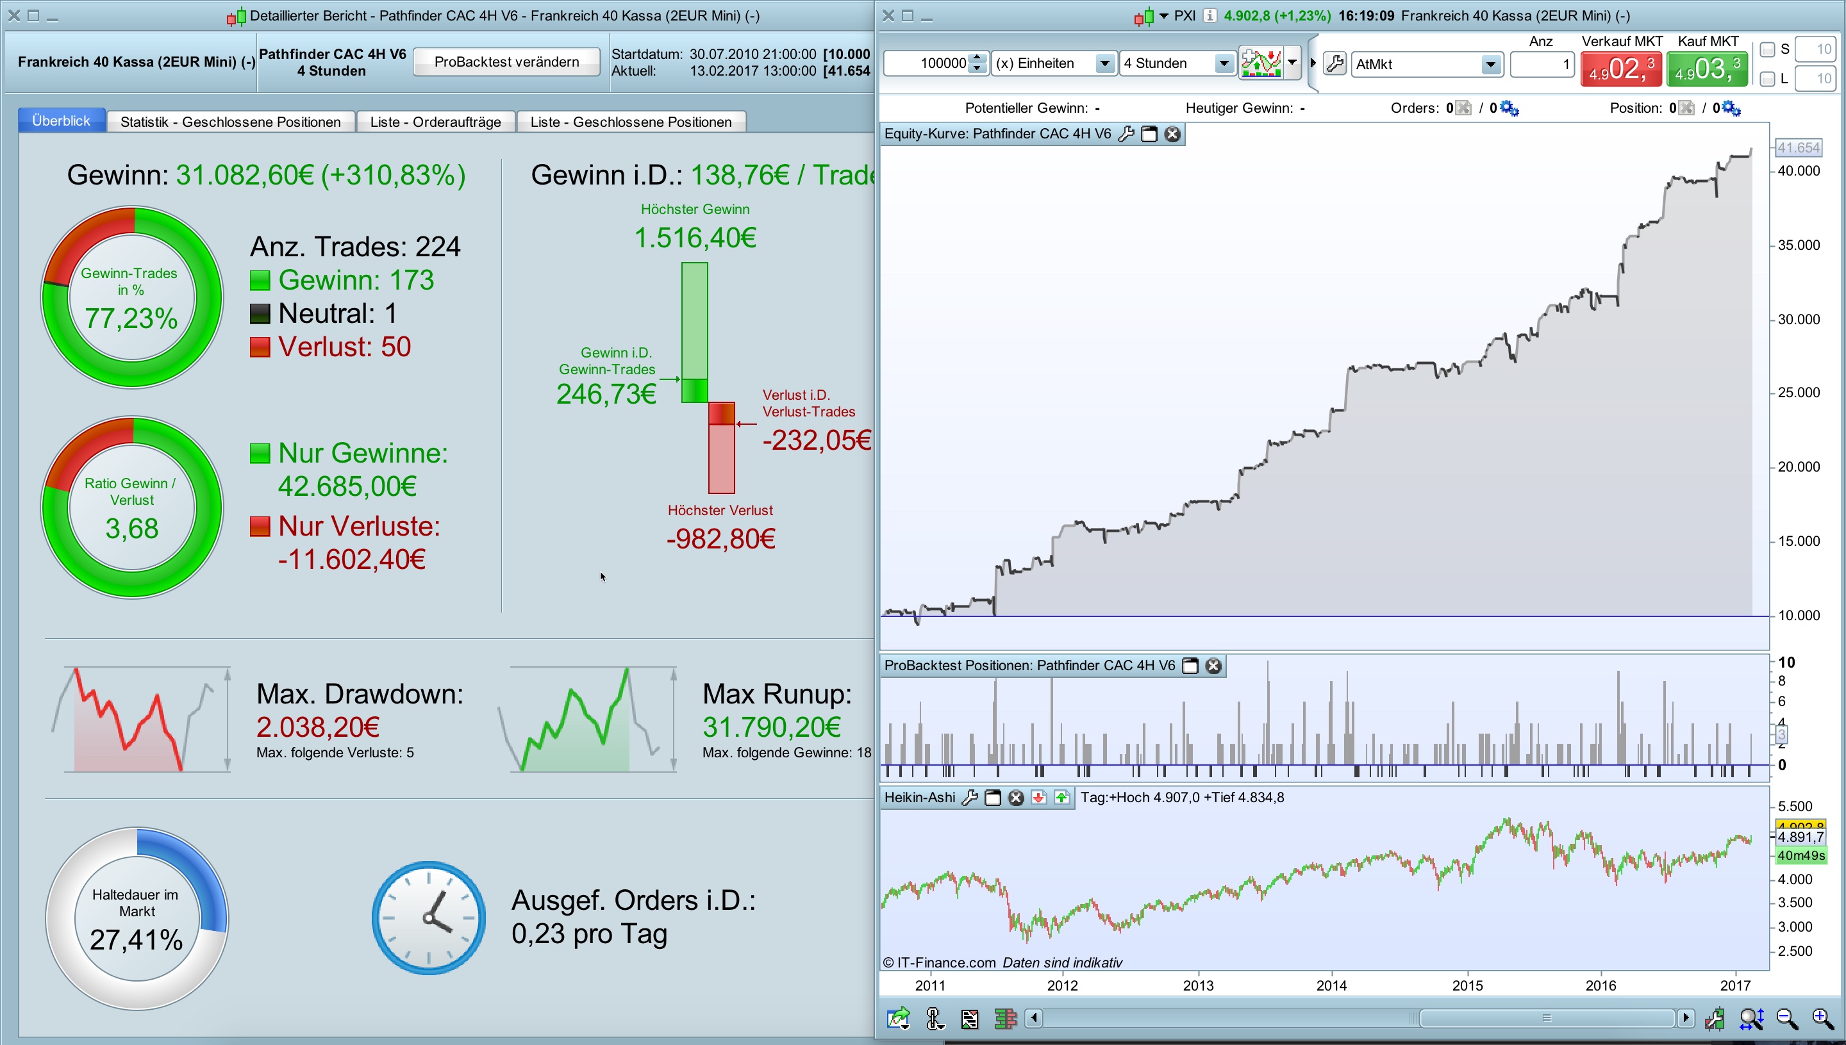Image resolution: width=1846 pixels, height=1045 pixels.
Task: Expand the 4 Stunden timeframe dropdown
Action: [1224, 64]
